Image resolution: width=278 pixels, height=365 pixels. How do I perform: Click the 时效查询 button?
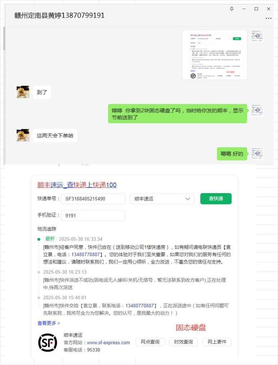coord(183,342)
